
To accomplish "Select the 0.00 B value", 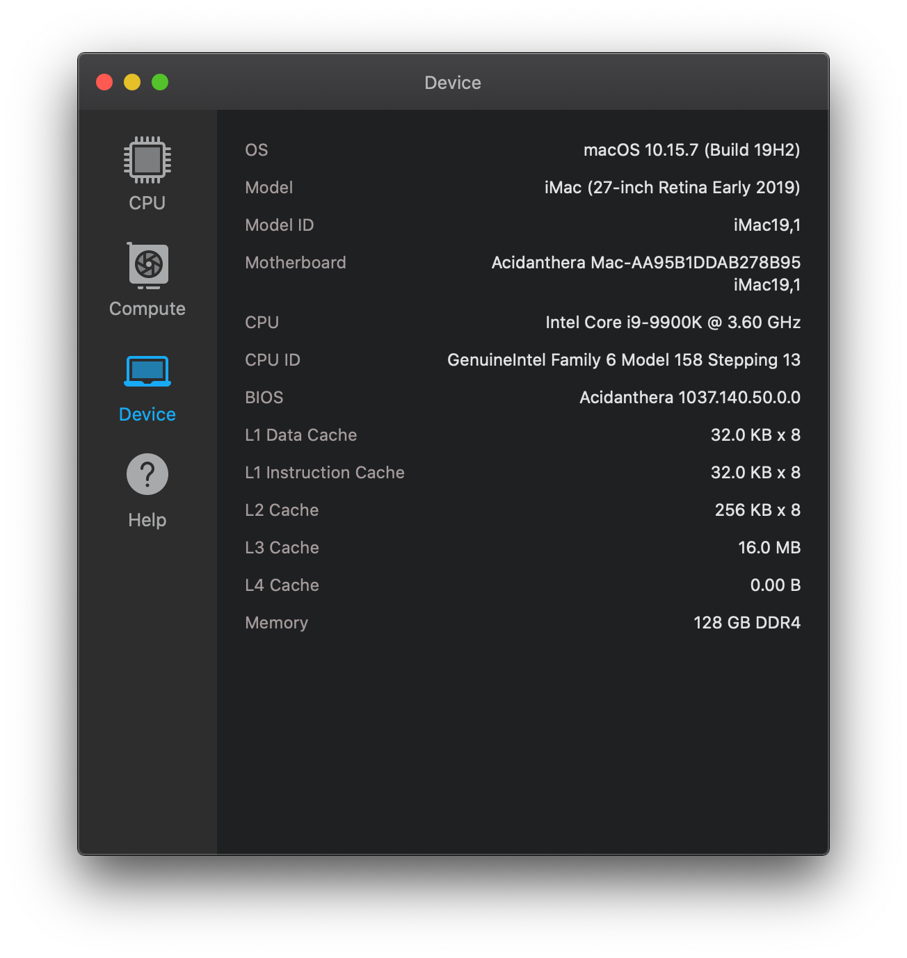I will (x=776, y=585).
